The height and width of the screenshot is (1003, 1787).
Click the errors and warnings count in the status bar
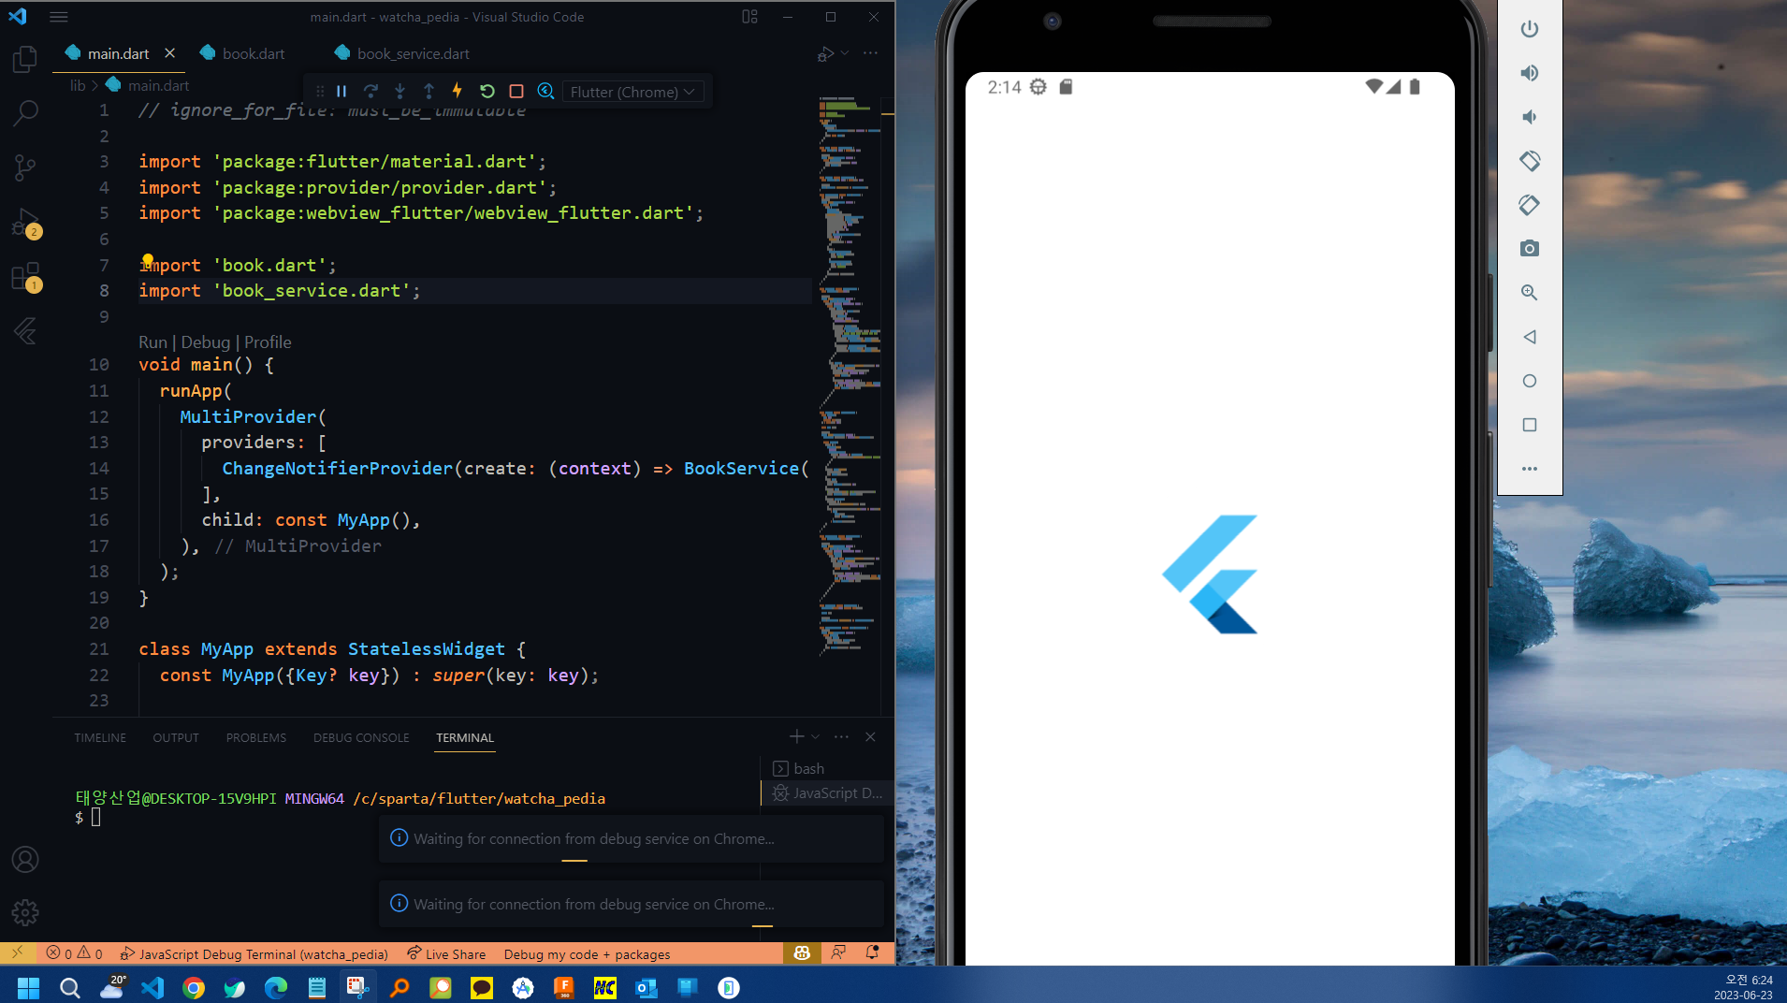coord(74,953)
